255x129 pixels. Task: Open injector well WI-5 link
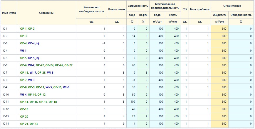click(49, 87)
